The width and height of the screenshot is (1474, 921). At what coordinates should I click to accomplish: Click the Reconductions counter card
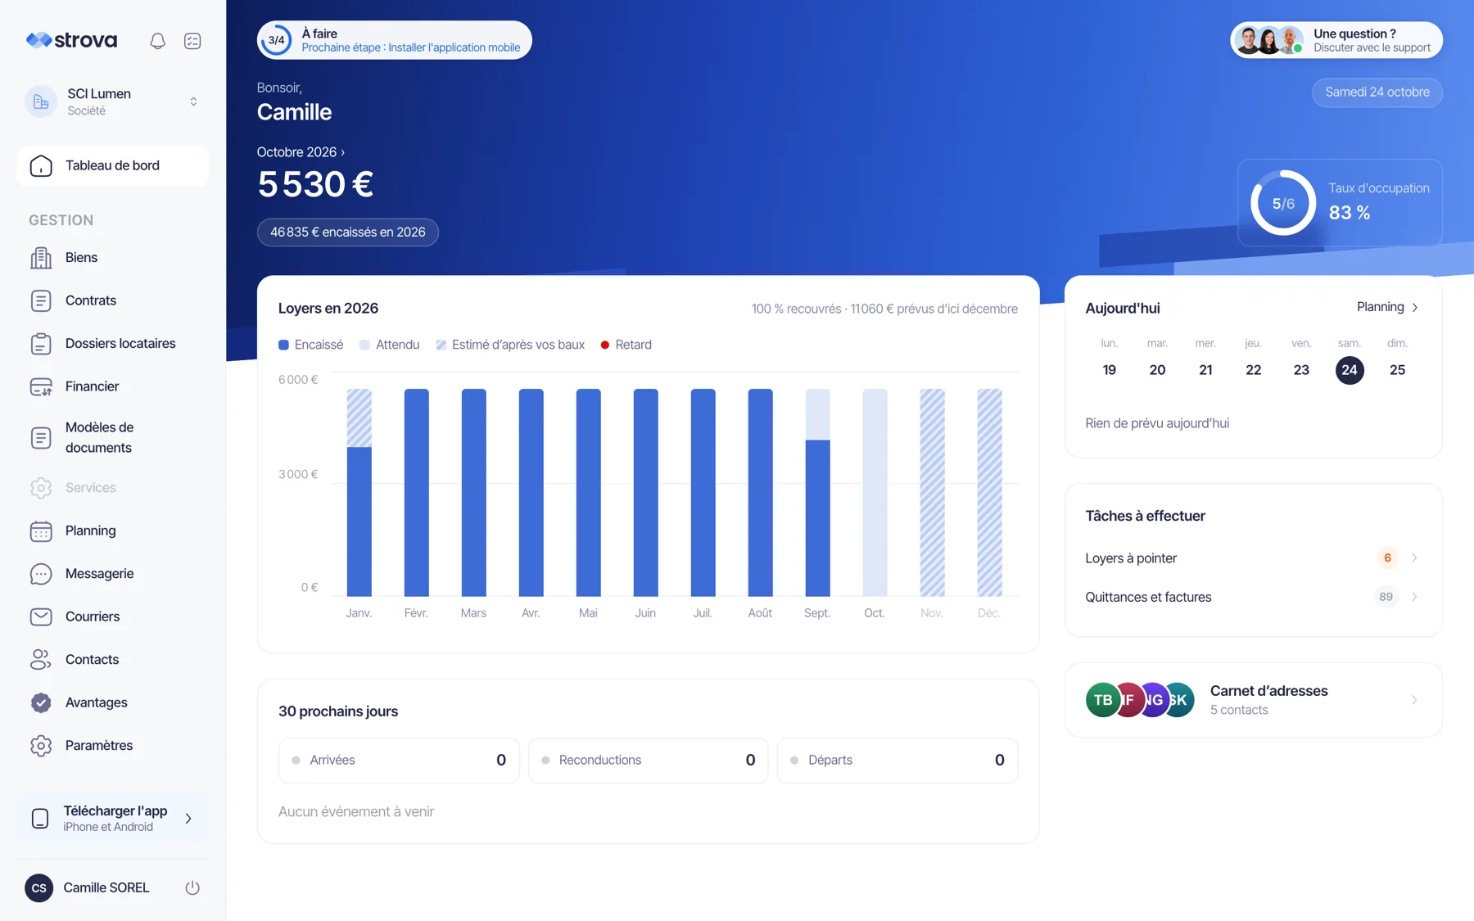coord(649,761)
